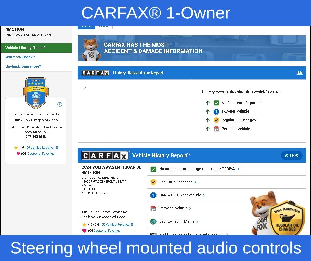This screenshot has height=261, width=311.
Task: Open the Personal vehicle detail link
Action: point(173,208)
